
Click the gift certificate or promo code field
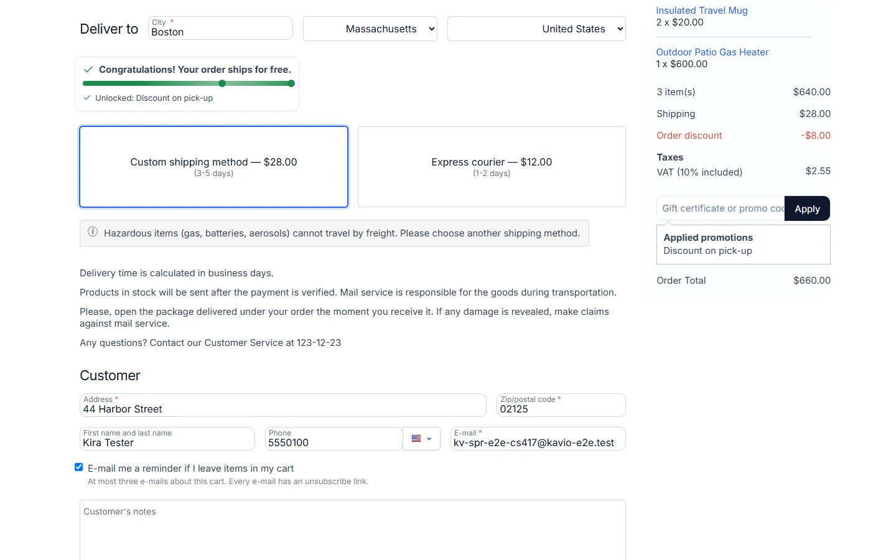point(721,208)
